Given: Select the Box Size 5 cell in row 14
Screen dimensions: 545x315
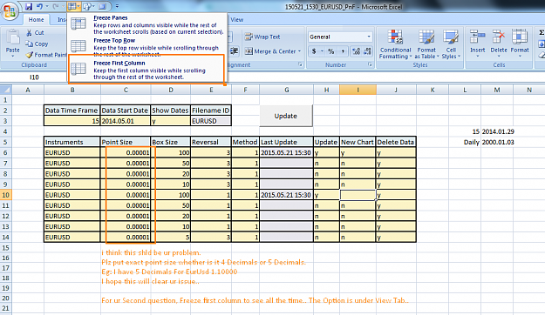Looking at the screenshot, I should pos(171,238).
